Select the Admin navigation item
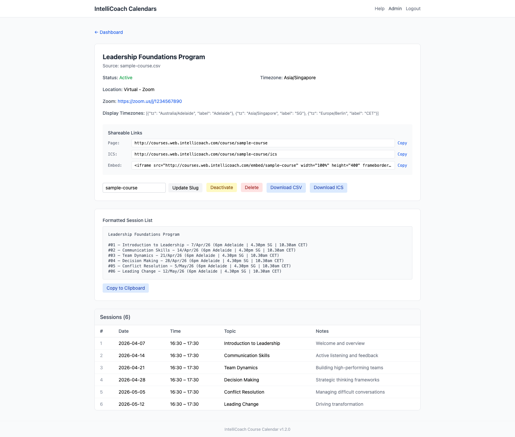515x437 pixels. (395, 9)
